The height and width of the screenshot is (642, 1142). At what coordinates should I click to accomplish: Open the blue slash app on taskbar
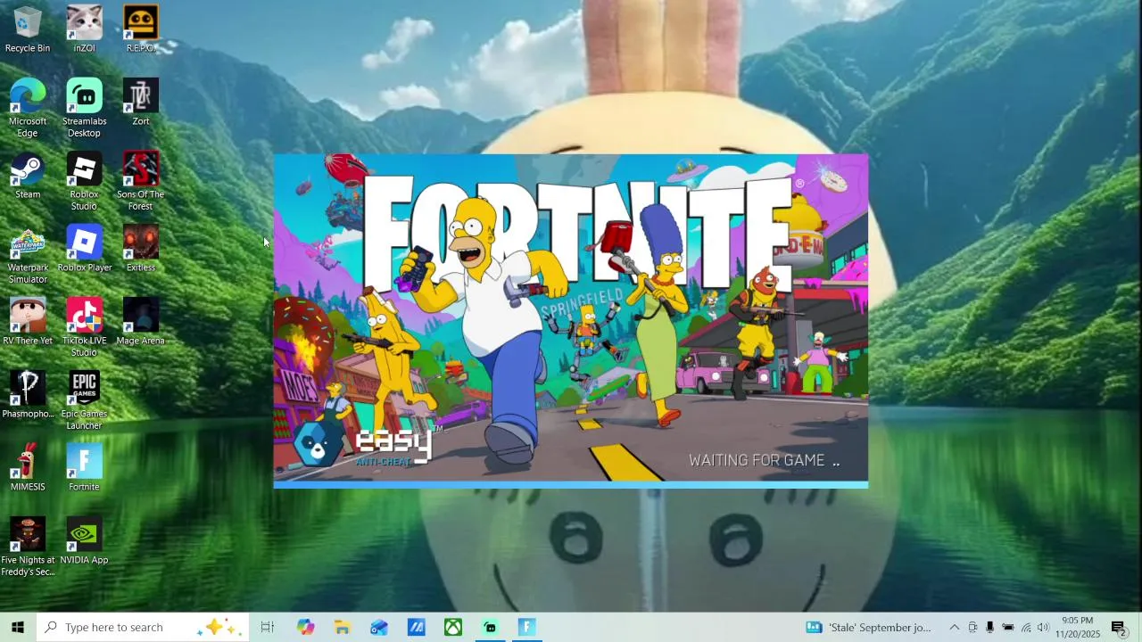point(417,627)
